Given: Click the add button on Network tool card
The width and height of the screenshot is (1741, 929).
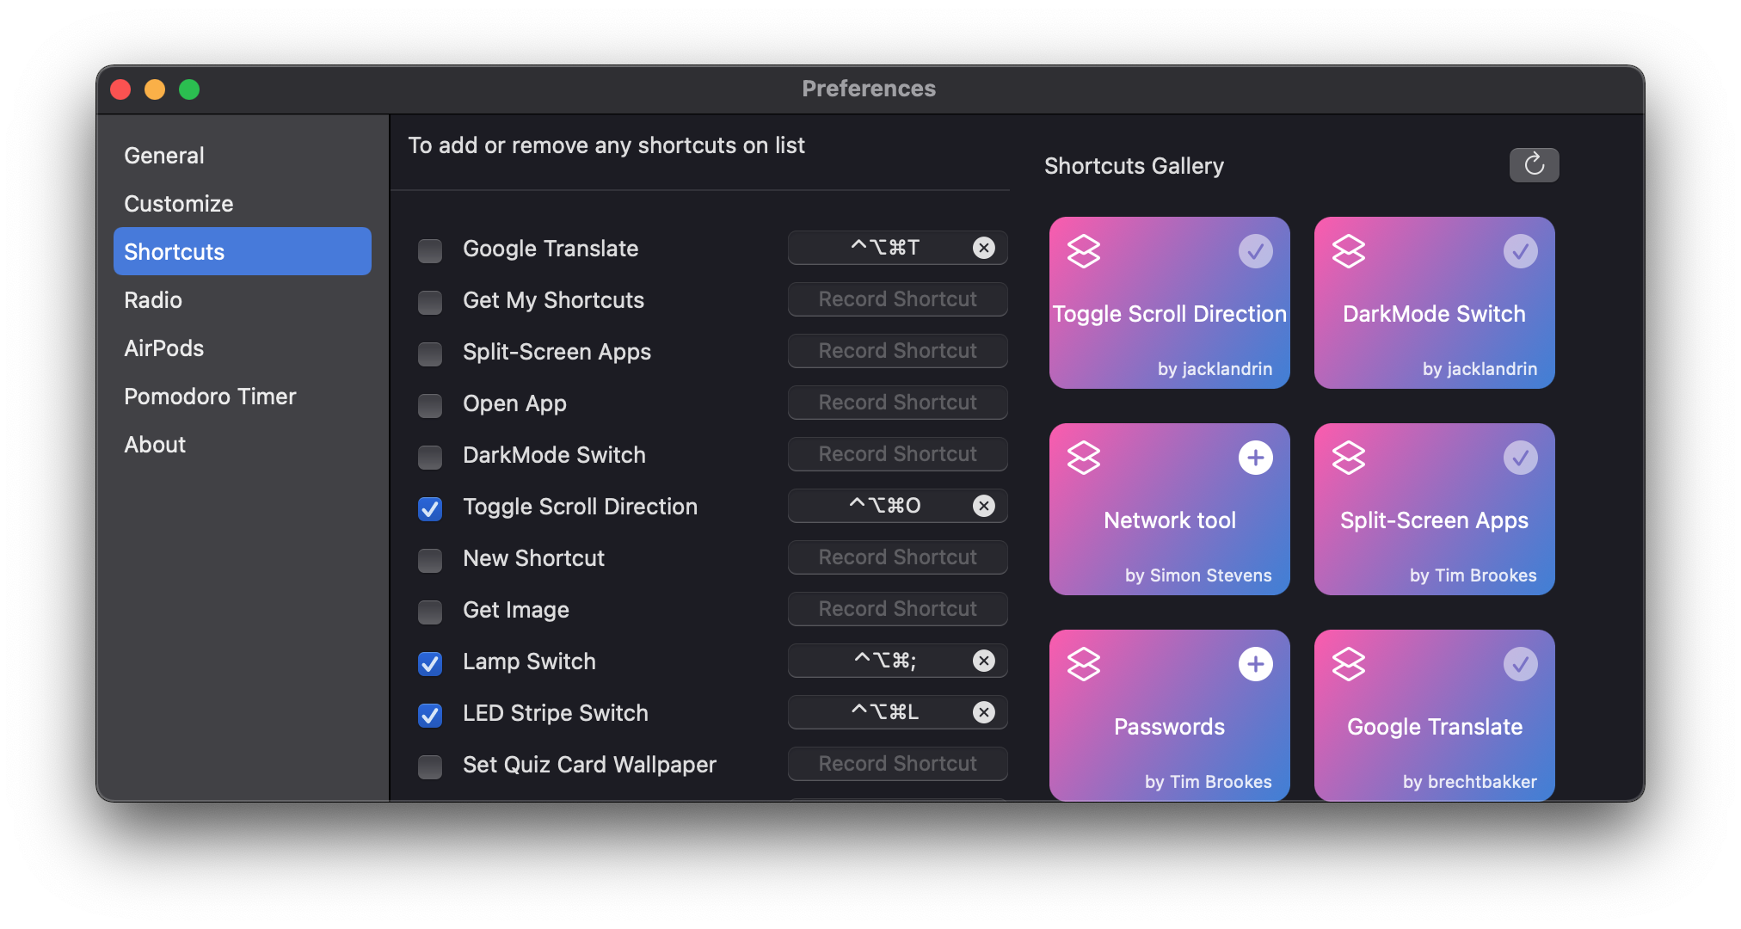Looking at the screenshot, I should tap(1255, 457).
